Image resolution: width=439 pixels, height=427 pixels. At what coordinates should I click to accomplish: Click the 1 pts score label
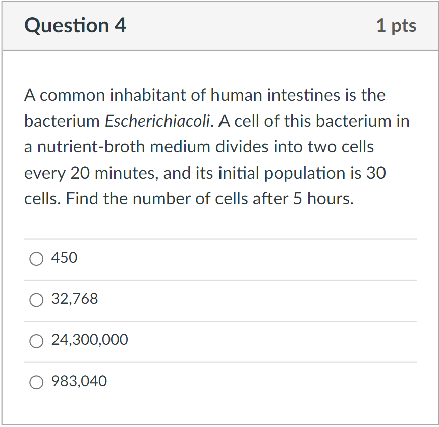click(x=396, y=25)
